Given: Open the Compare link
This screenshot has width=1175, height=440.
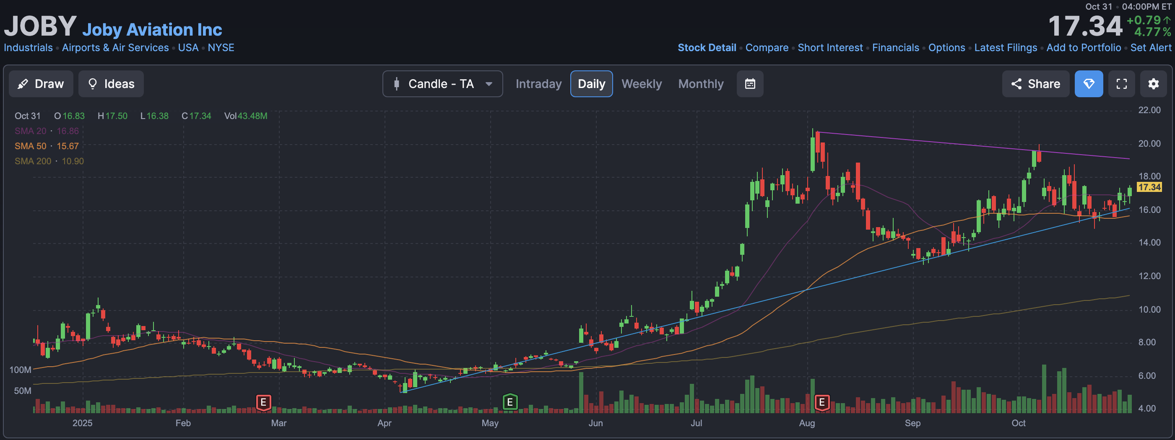Looking at the screenshot, I should click(767, 48).
